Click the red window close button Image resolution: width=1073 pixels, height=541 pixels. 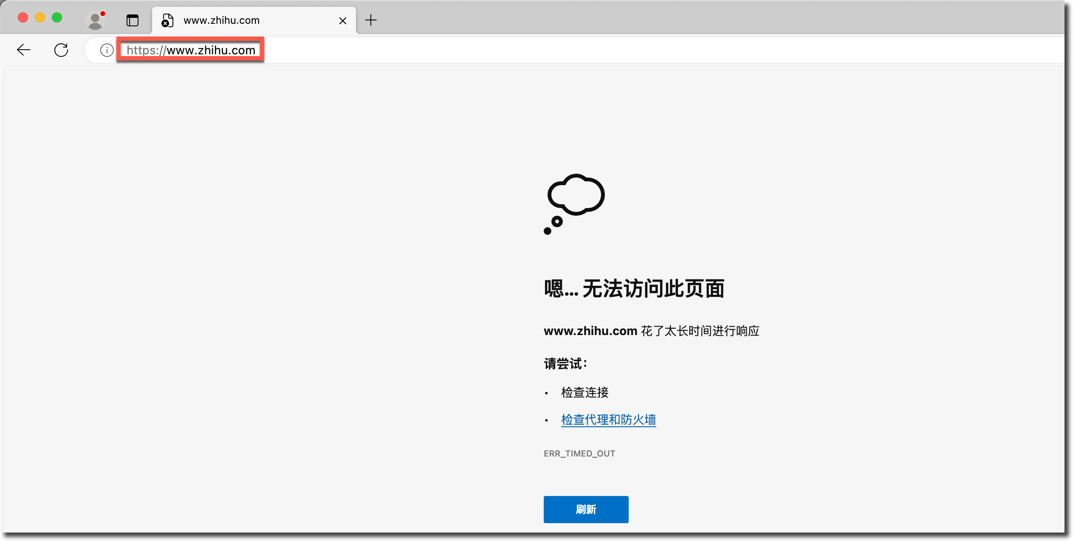23,17
